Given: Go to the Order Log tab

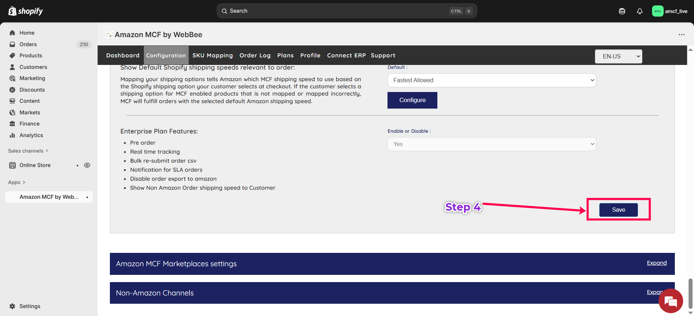Looking at the screenshot, I should (x=255, y=56).
